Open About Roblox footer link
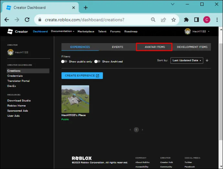 tap(143, 162)
